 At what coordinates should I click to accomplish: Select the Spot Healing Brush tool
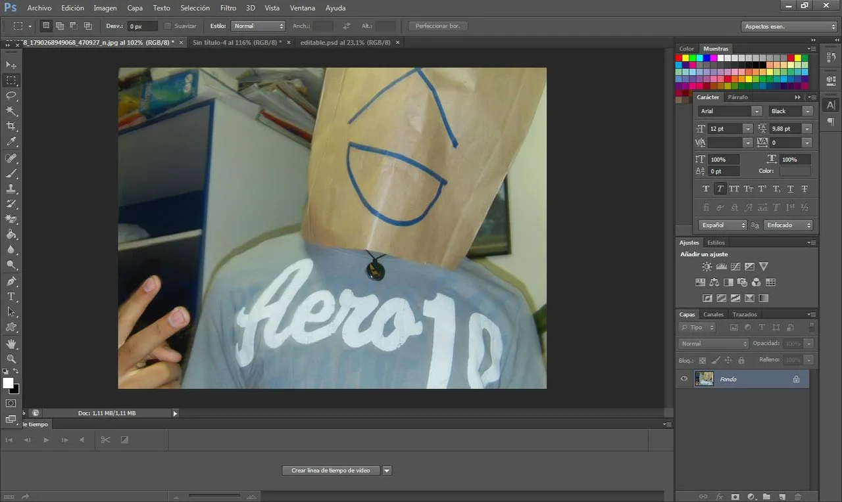11,159
